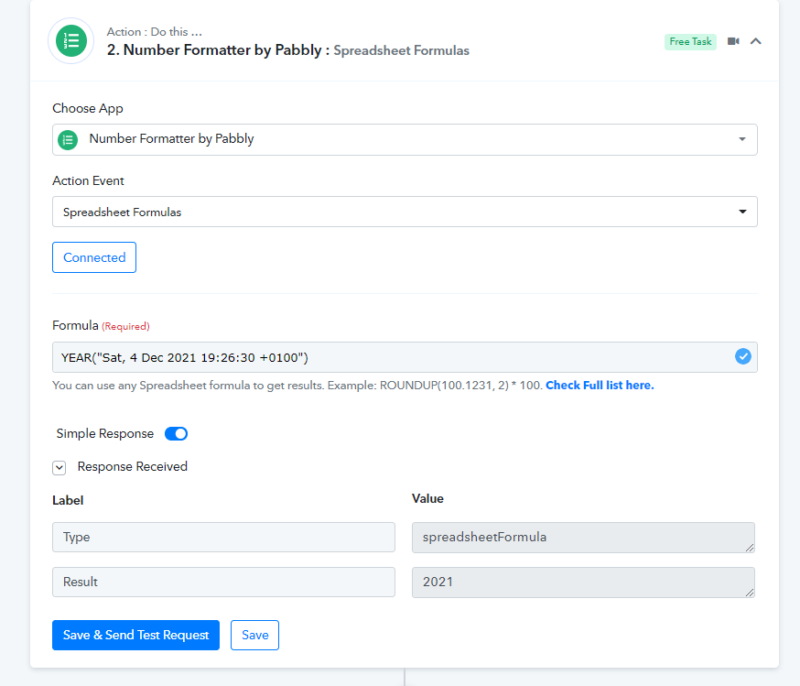The height and width of the screenshot is (686, 800).
Task: Click the Connected button
Action: click(94, 257)
